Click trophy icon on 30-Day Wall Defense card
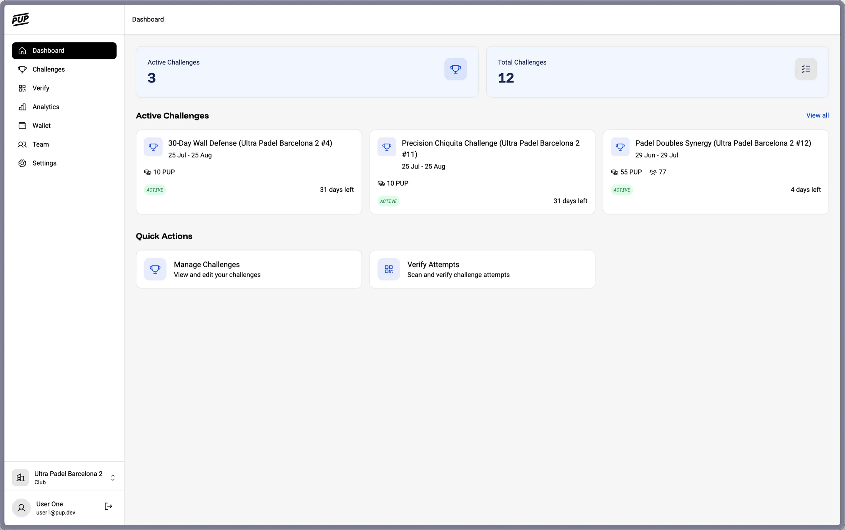The width and height of the screenshot is (845, 530). point(153,147)
